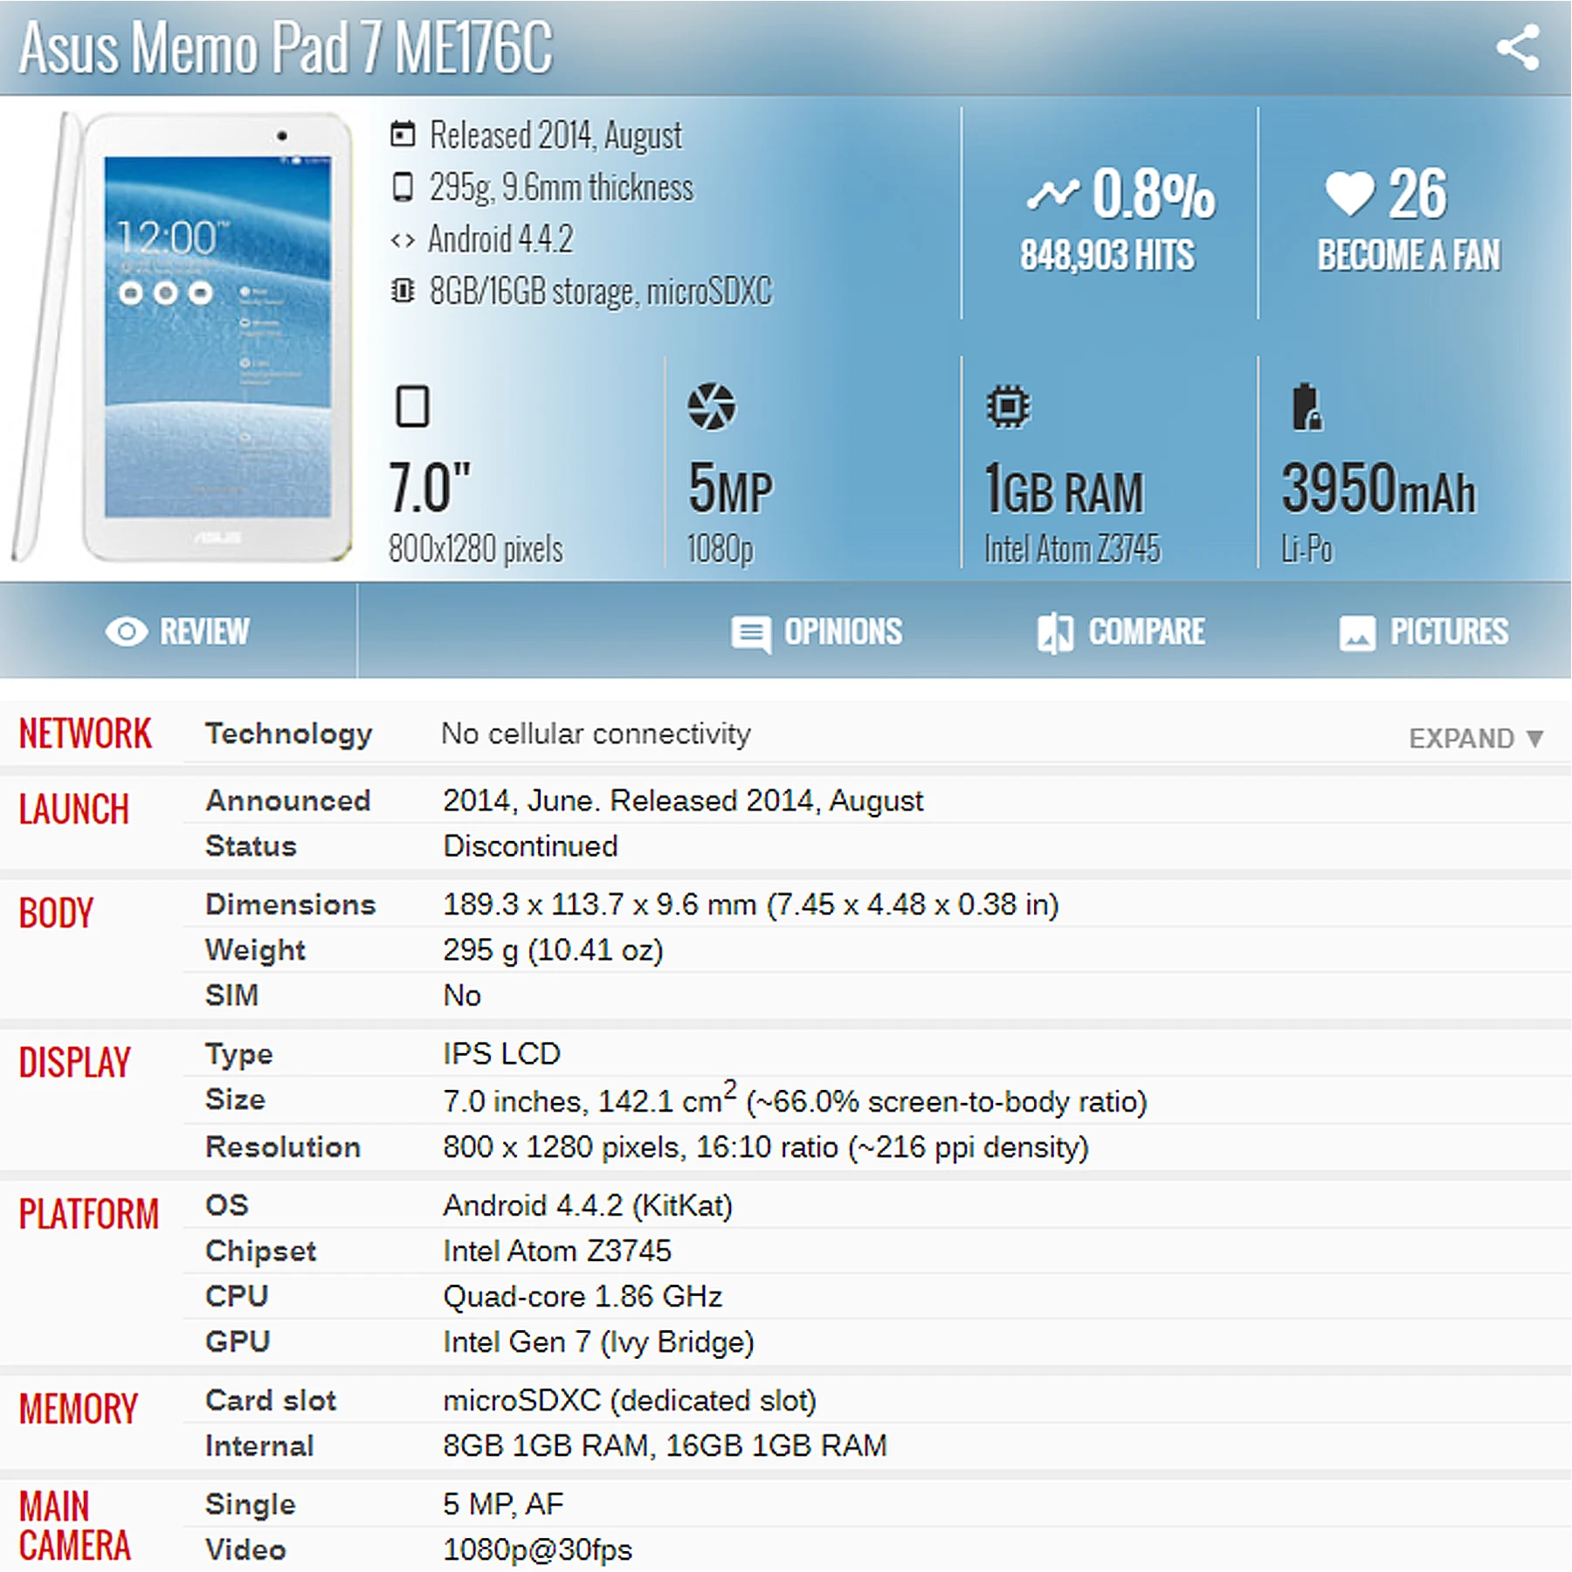The width and height of the screenshot is (1572, 1572).
Task: Click the Size label under Display
Action: [x=235, y=1100]
